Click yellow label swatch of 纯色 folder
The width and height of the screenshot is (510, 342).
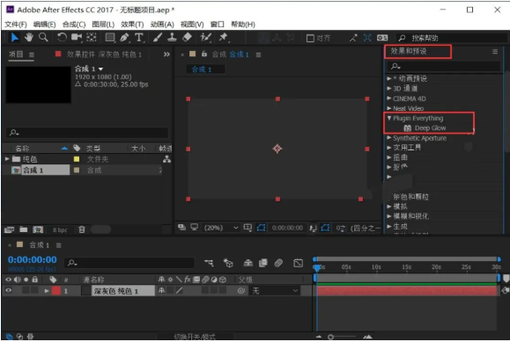(x=77, y=159)
